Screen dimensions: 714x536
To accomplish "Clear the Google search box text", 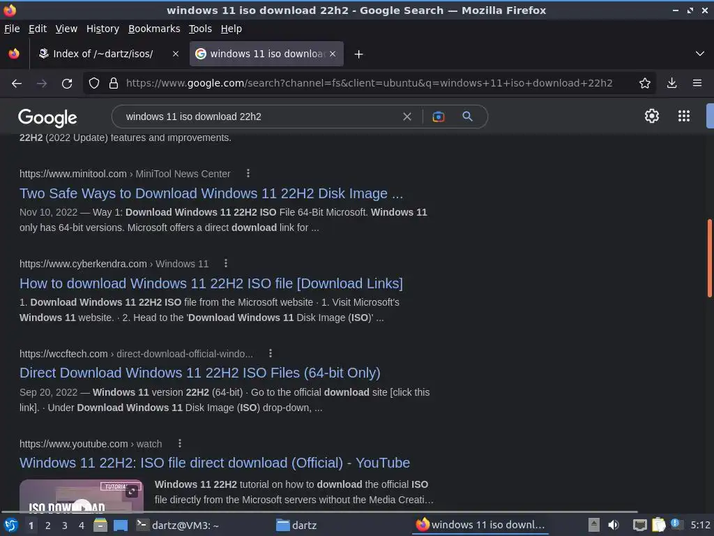I will pos(407,117).
